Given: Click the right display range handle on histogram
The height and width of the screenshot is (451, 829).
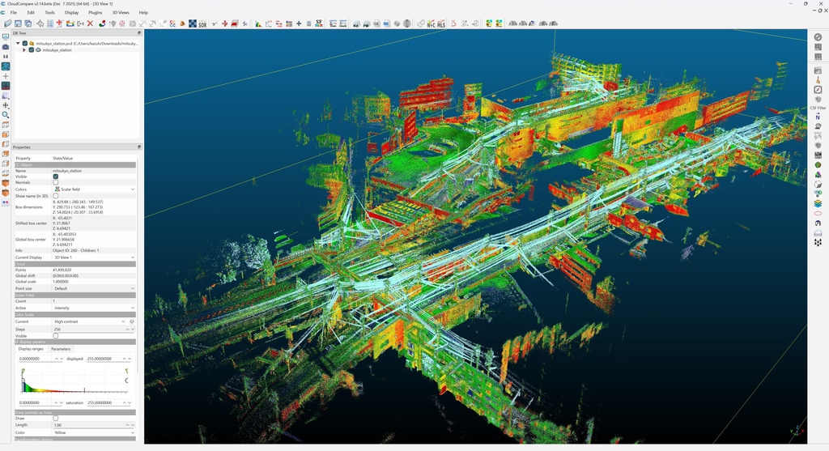Looking at the screenshot, I should pyautogui.click(x=127, y=371).
